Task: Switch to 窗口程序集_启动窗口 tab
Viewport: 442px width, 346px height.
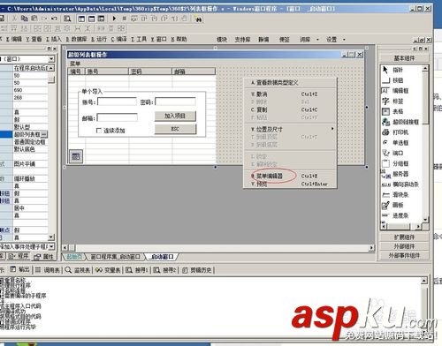Action: pos(115,257)
